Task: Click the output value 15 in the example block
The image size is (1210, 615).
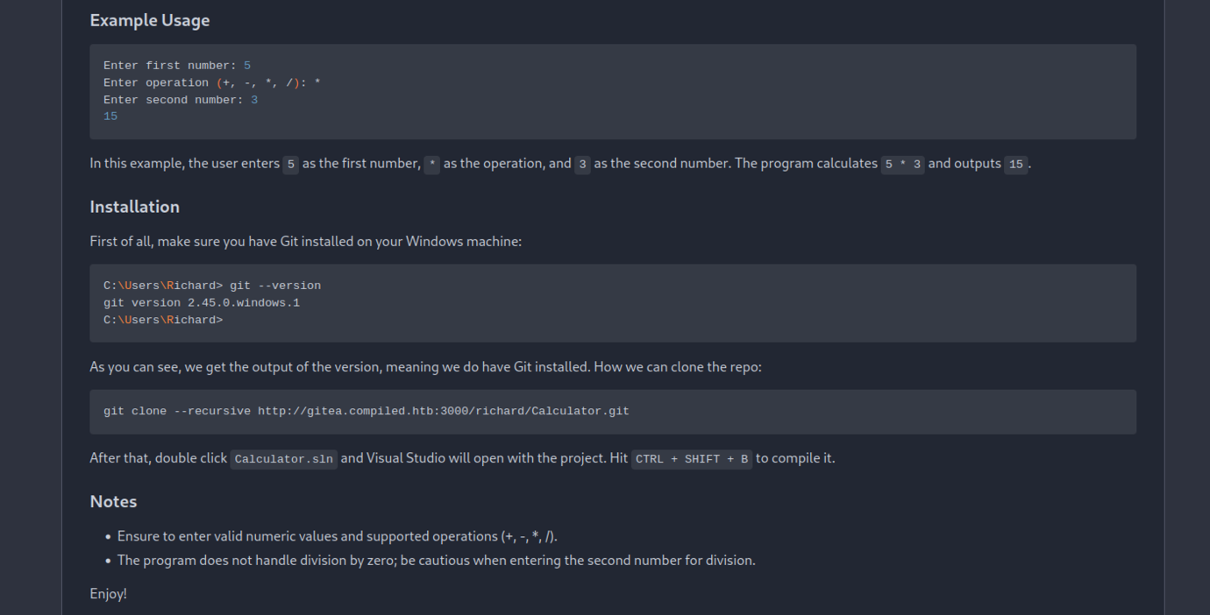Action: pyautogui.click(x=110, y=117)
